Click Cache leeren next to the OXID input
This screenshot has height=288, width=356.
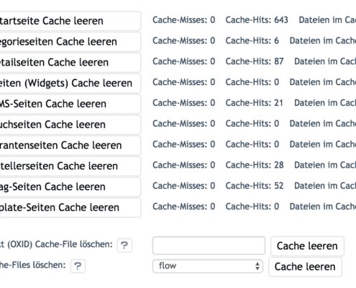click(307, 246)
